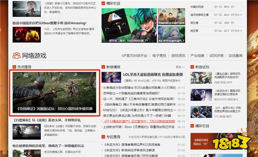Screen dimensions: 258x157
Task: Open Xbox controller headline ending in Amazing!
Action: tap(49, 23)
